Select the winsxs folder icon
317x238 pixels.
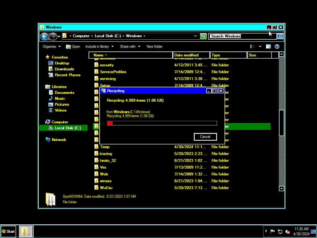coord(97,181)
